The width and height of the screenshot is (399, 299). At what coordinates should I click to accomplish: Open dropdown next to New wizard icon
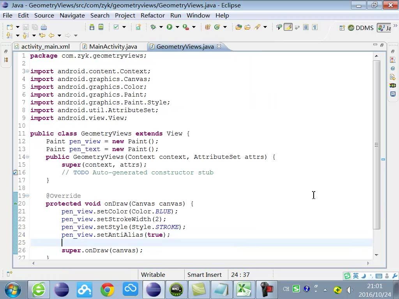click(18, 27)
